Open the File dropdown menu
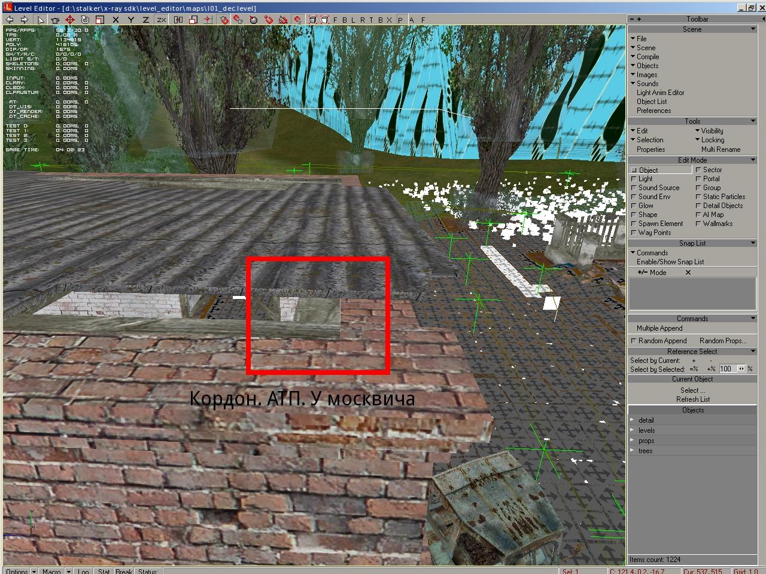Image resolution: width=766 pixels, height=574 pixels. (638, 39)
